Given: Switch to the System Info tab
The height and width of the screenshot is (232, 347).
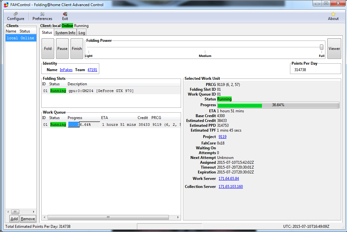Looking at the screenshot, I should click(65, 33).
